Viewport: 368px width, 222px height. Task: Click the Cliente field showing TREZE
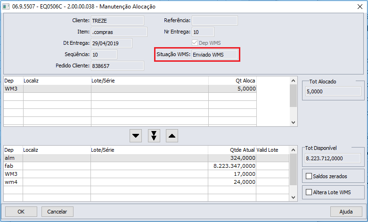click(x=117, y=21)
